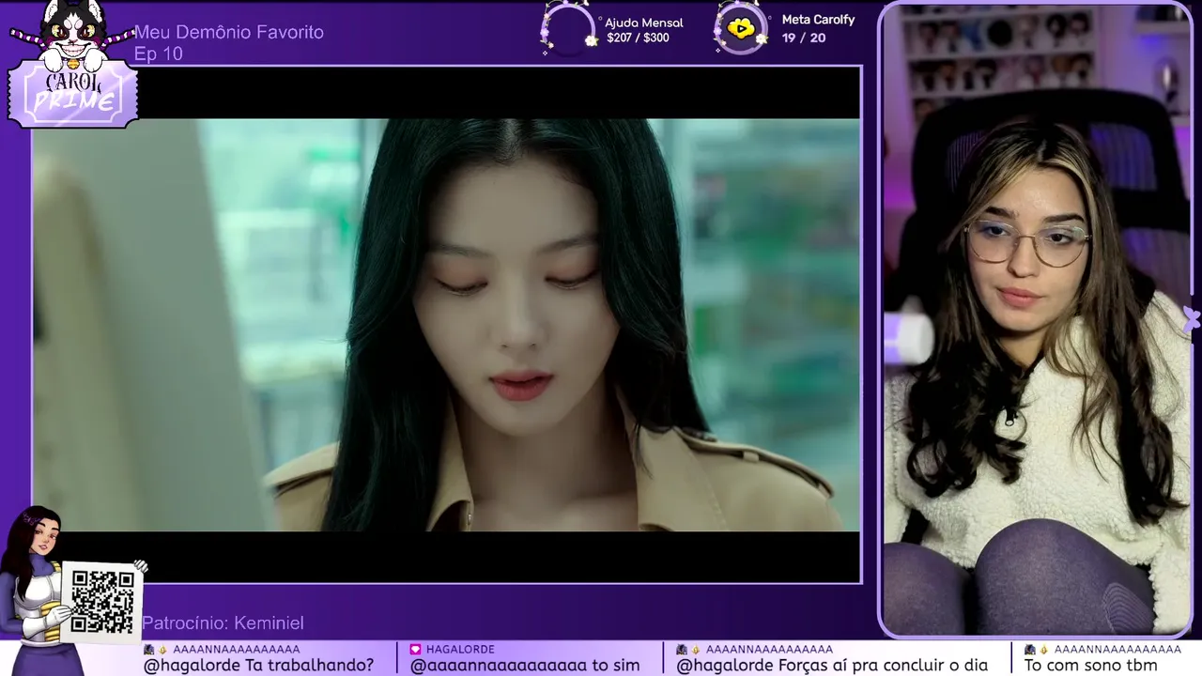Click the 'Ajuda Mensal' label
Image resolution: width=1202 pixels, height=676 pixels.
click(644, 23)
